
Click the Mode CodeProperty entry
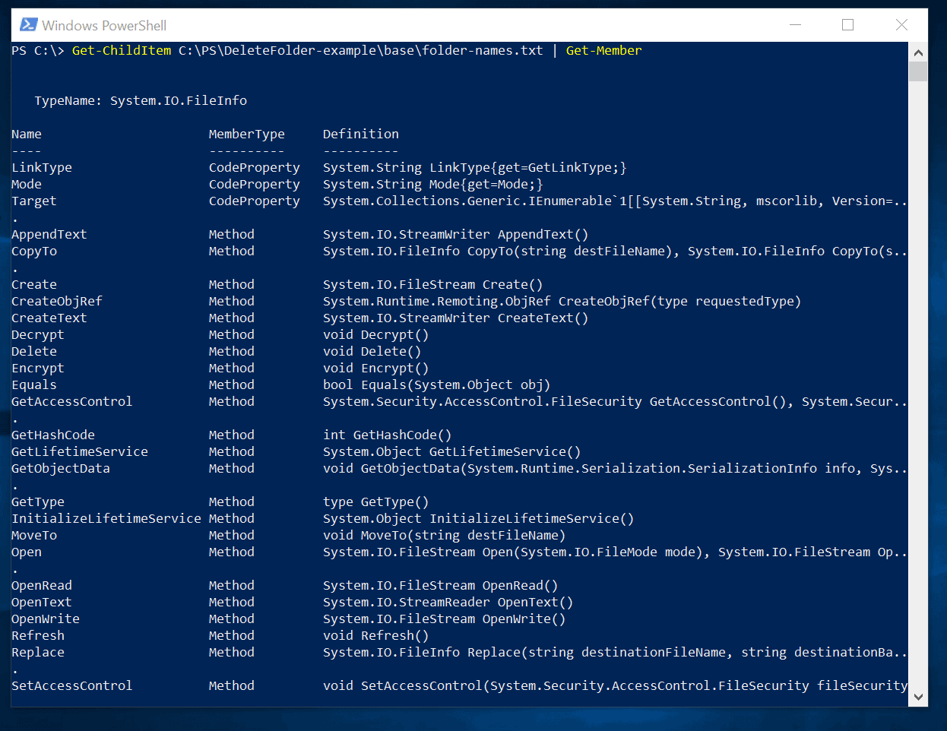coord(27,184)
